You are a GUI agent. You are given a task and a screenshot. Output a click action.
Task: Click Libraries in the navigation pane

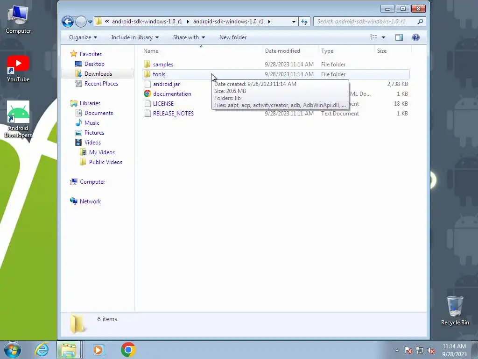(90, 103)
